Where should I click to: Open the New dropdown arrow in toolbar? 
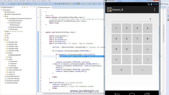(x=3, y=4)
